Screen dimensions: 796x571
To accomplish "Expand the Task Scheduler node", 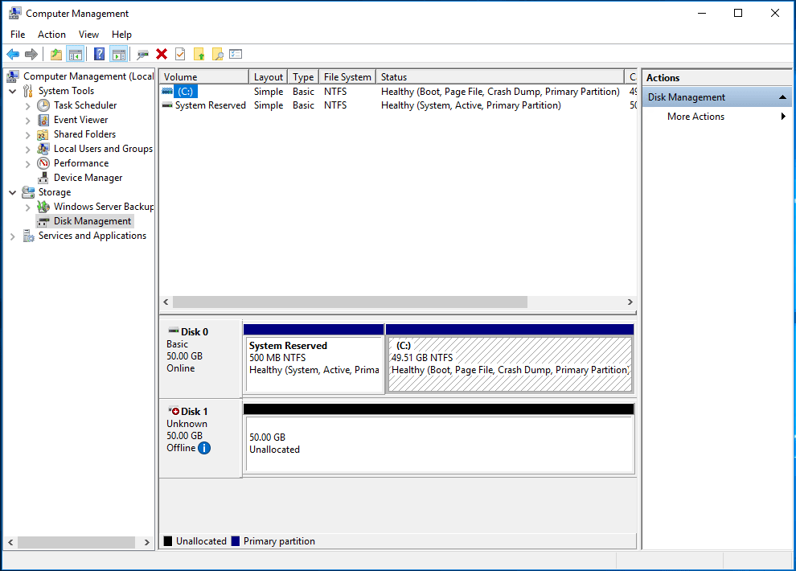I will coord(28,106).
